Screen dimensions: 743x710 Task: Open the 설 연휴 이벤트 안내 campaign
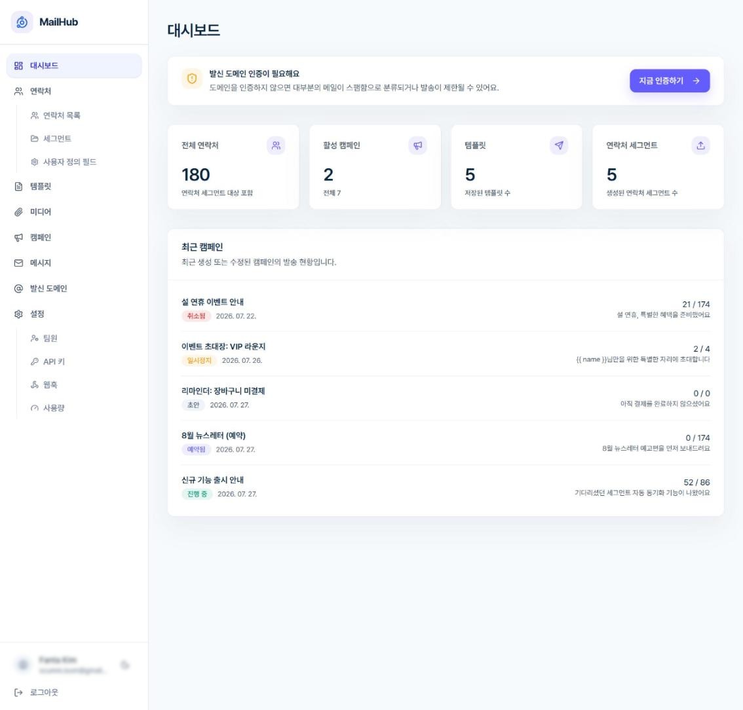point(446,309)
